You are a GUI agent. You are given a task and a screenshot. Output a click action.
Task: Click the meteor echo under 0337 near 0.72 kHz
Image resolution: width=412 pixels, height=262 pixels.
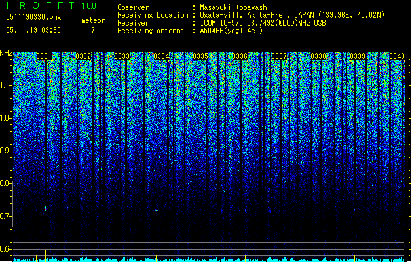[x=269, y=210]
